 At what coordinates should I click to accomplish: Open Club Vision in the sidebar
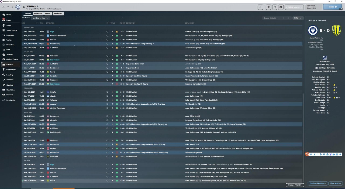(11, 90)
